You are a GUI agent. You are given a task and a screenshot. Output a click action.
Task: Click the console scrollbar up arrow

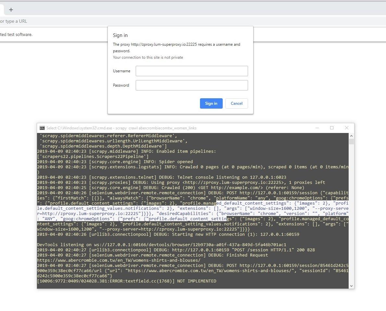(351, 136)
